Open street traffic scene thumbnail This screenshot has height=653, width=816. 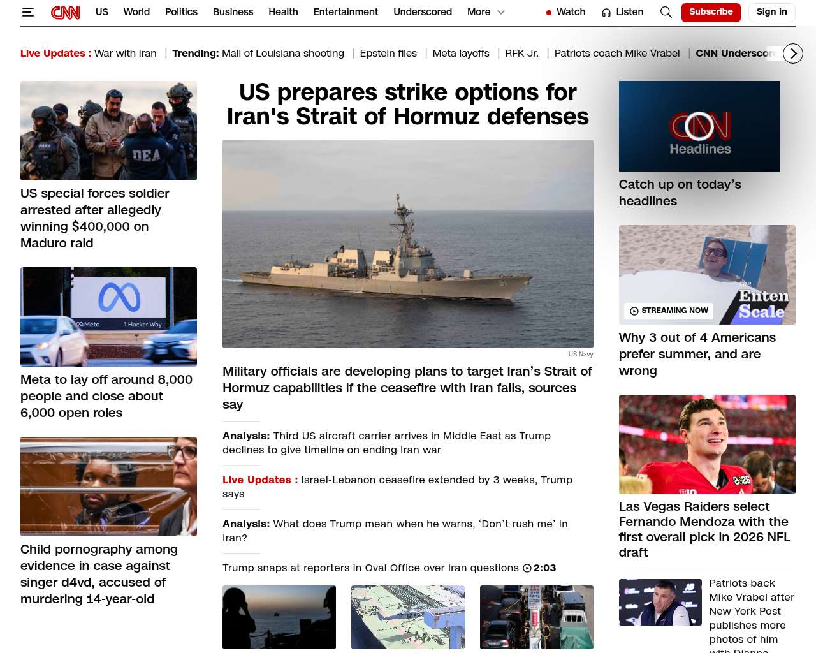(537, 617)
